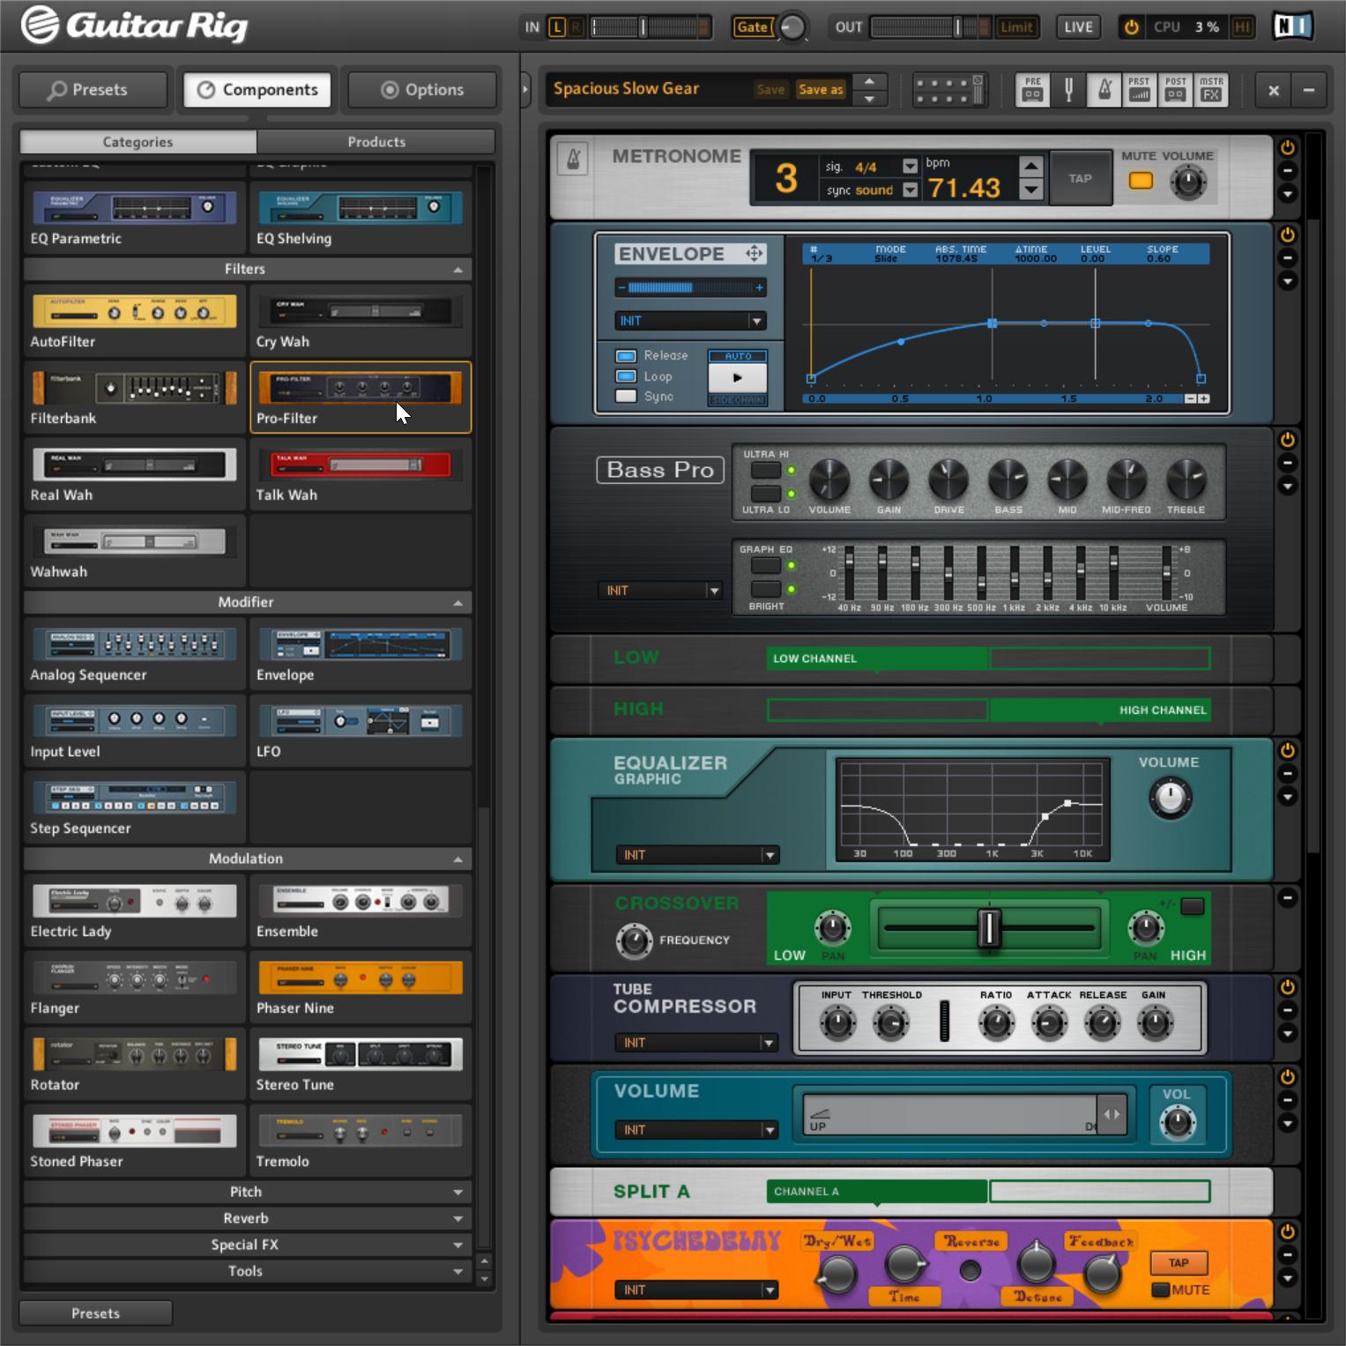Viewport: 1346px width, 1346px height.
Task: Click the Envelope play button
Action: click(738, 377)
